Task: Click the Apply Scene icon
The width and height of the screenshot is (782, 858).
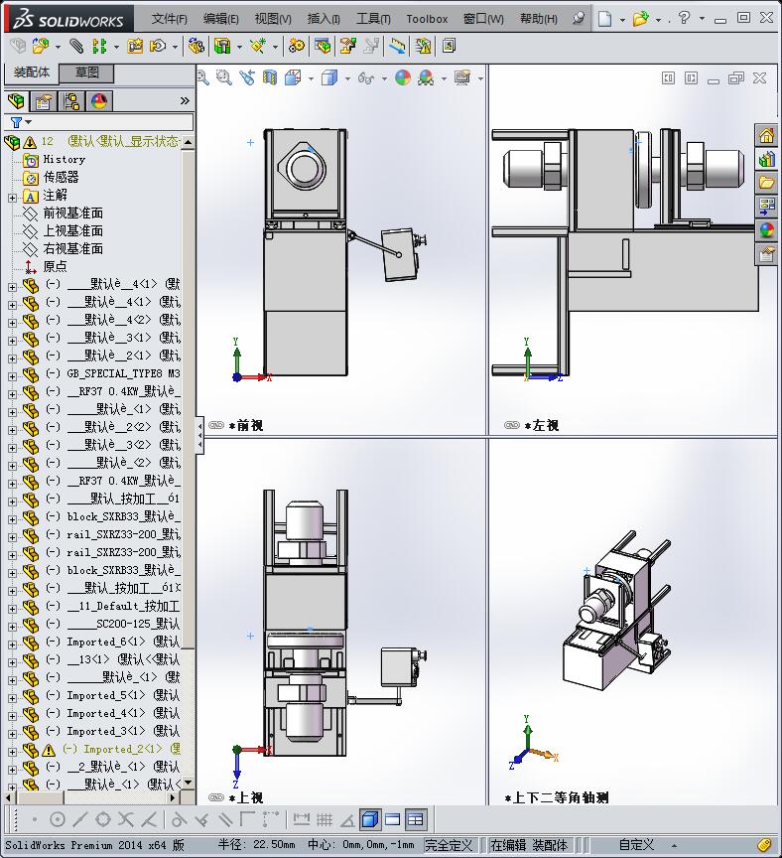Action: tap(426, 77)
